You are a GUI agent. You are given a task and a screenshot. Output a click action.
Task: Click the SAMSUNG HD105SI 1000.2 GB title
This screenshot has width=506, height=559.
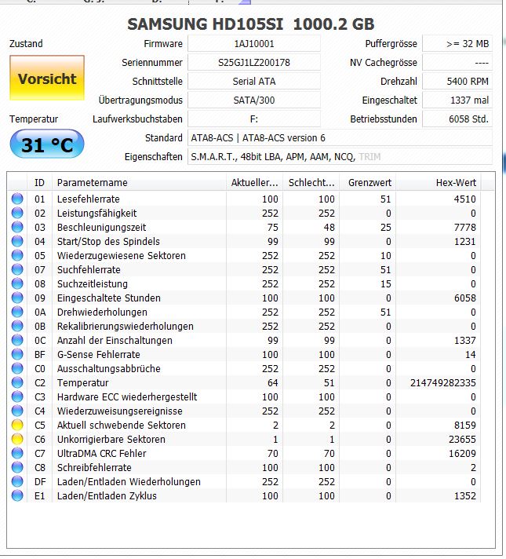coord(251,24)
